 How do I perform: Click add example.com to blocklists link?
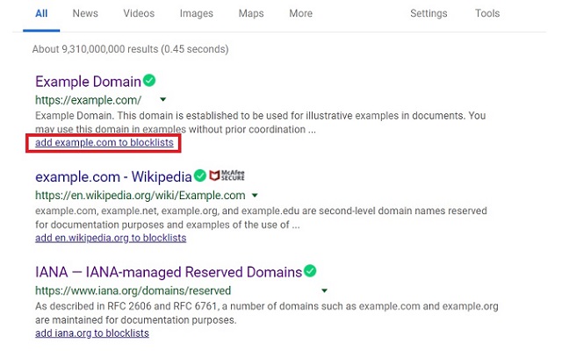[x=104, y=142]
